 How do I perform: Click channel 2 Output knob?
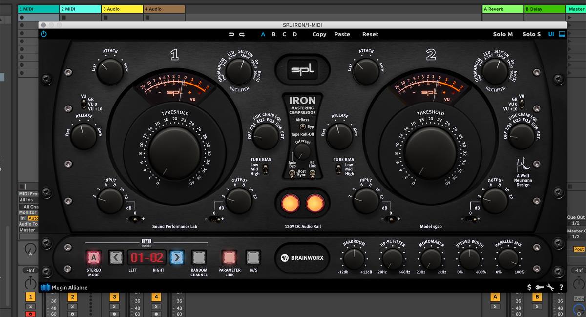click(x=496, y=201)
